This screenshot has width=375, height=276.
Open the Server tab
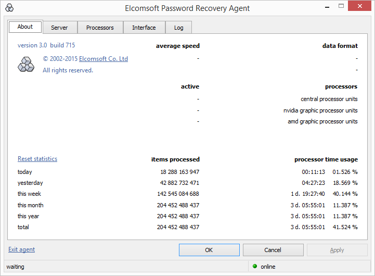tap(59, 28)
